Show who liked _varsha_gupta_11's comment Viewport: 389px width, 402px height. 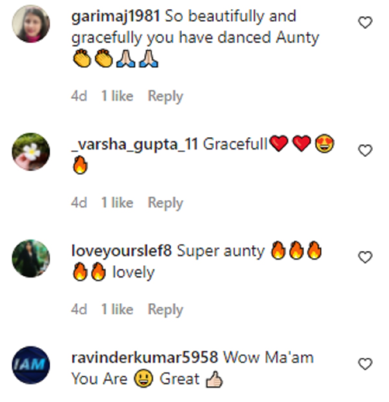(117, 203)
